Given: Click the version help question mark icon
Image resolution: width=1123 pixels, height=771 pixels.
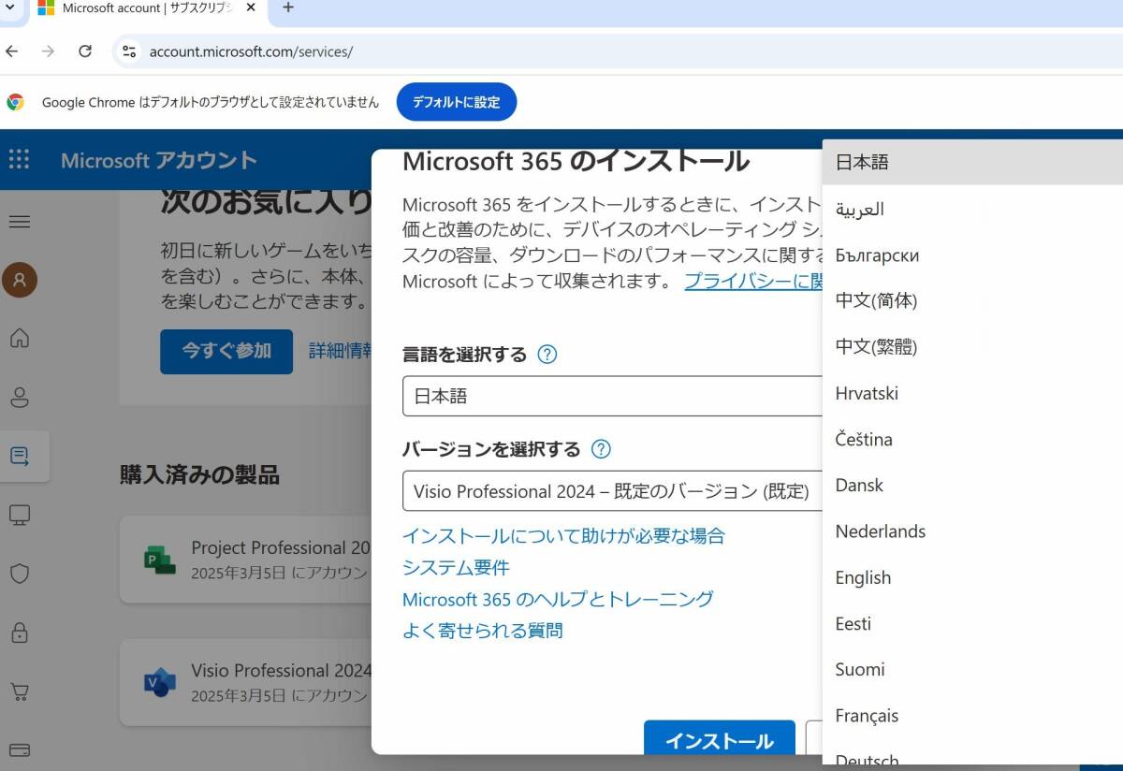Looking at the screenshot, I should pyautogui.click(x=602, y=449).
